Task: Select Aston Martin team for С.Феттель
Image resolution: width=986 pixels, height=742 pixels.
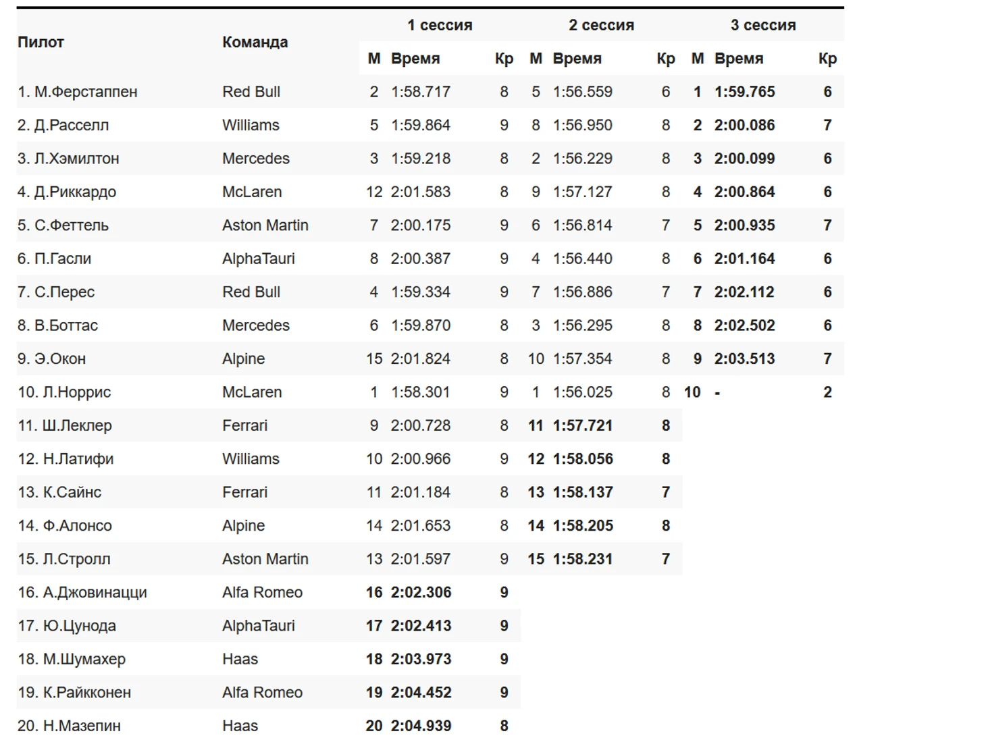Action: [265, 226]
